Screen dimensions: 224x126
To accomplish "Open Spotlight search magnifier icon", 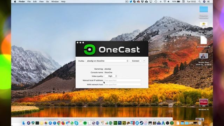I will (199, 1).
